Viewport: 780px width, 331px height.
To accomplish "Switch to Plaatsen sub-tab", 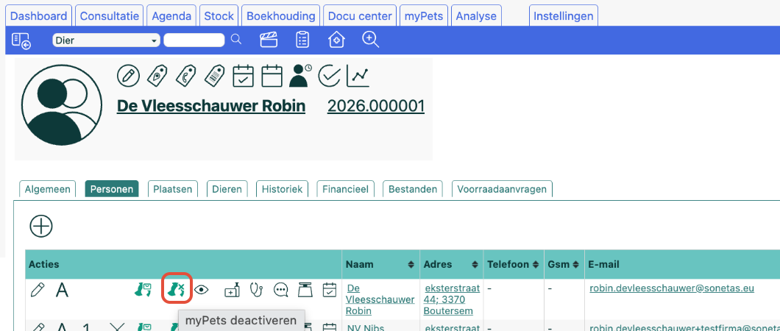I will pyautogui.click(x=173, y=189).
